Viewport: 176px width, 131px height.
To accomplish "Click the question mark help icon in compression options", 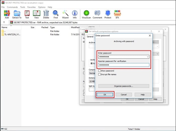I will tap(151, 32).
